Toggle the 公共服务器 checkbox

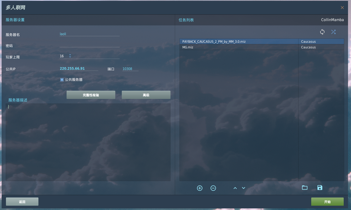point(62,80)
